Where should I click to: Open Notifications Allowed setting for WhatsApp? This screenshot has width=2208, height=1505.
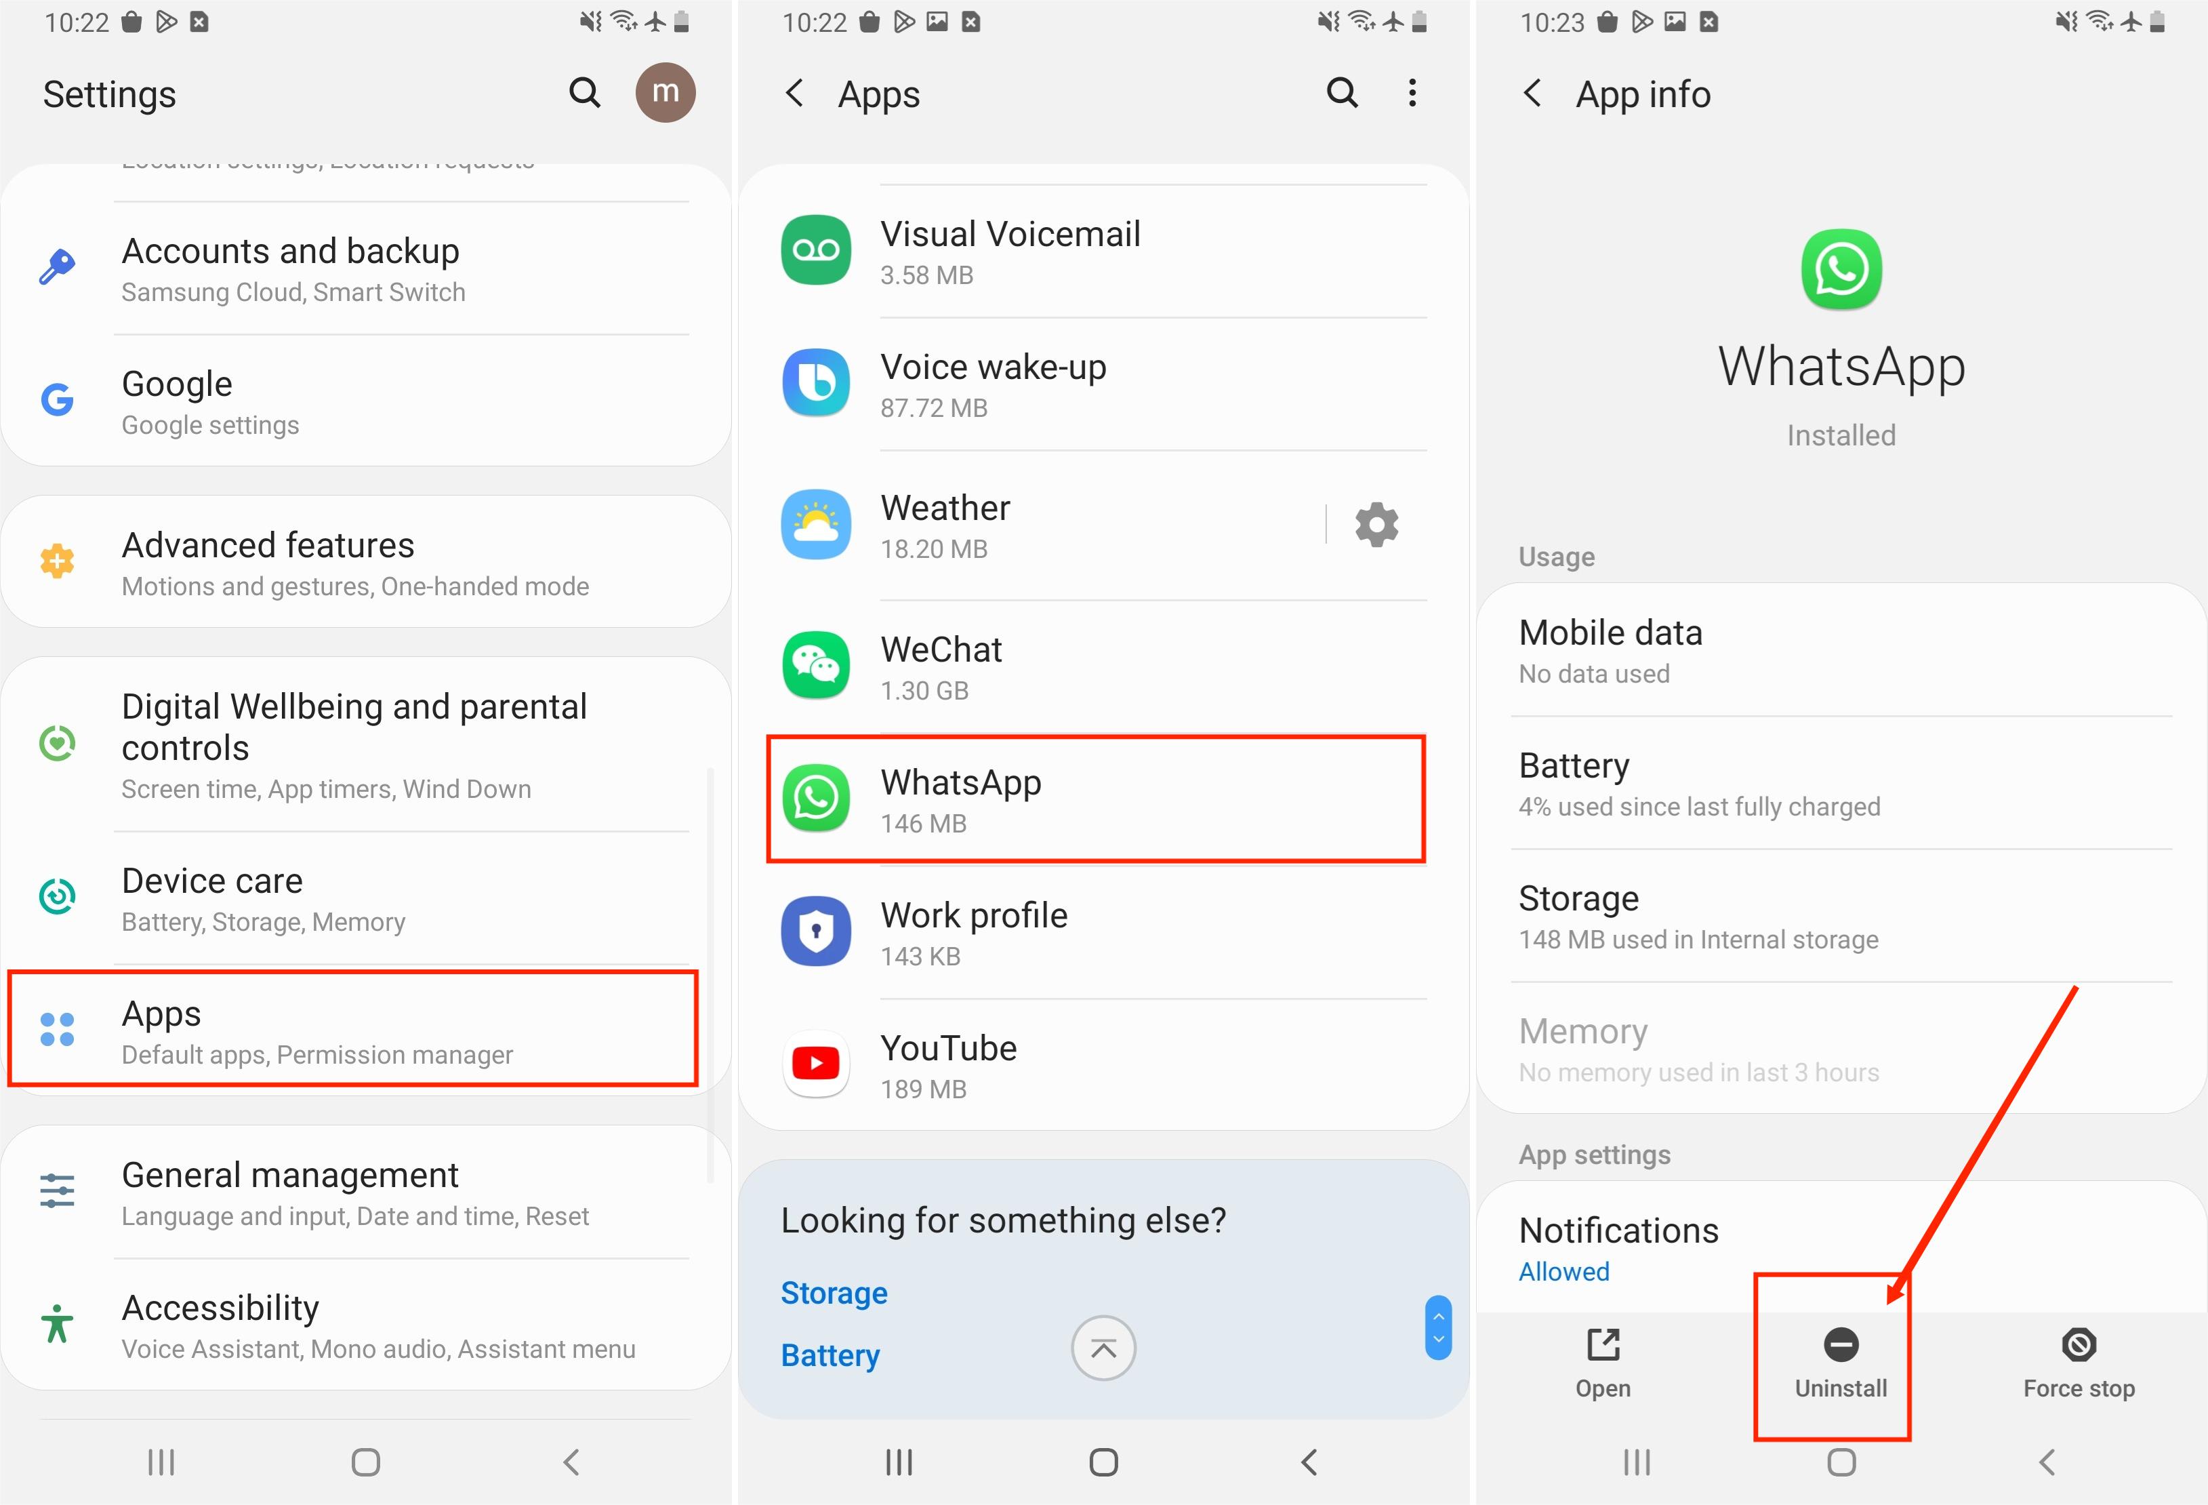tap(1841, 1249)
